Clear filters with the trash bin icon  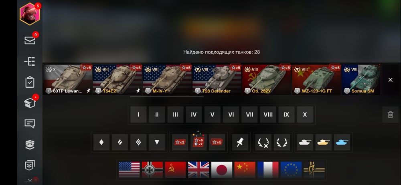tap(390, 115)
